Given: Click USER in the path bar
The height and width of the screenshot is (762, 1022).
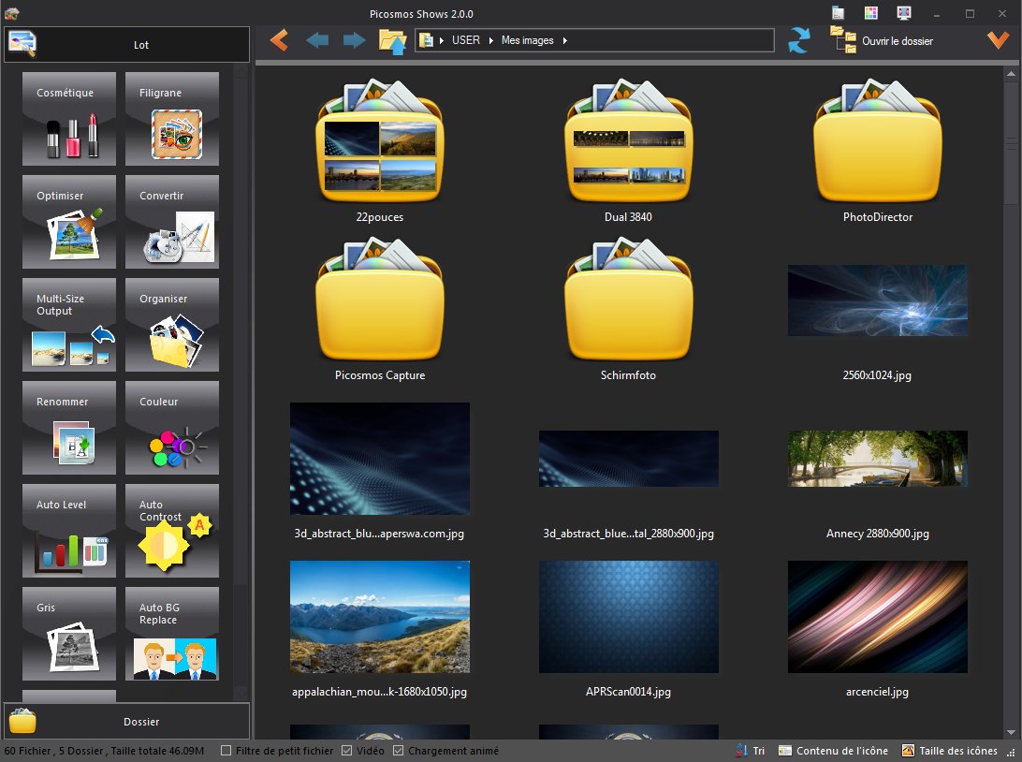Looking at the screenshot, I should pyautogui.click(x=466, y=40).
